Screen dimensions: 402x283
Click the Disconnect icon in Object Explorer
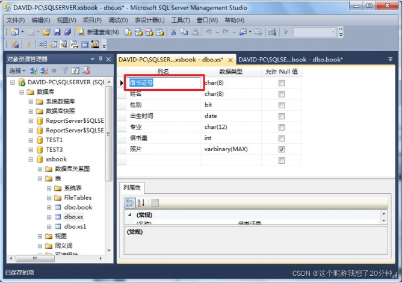pyautogui.click(x=44, y=70)
